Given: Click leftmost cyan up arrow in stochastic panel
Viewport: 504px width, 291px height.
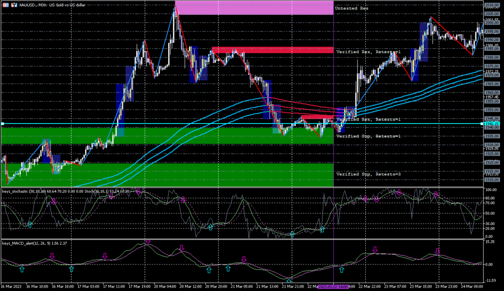Looking at the screenshot, I should coord(30,225).
